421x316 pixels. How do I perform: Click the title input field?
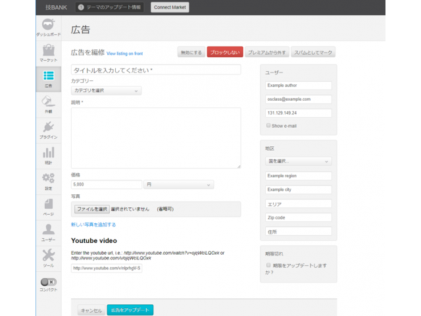tap(156, 69)
